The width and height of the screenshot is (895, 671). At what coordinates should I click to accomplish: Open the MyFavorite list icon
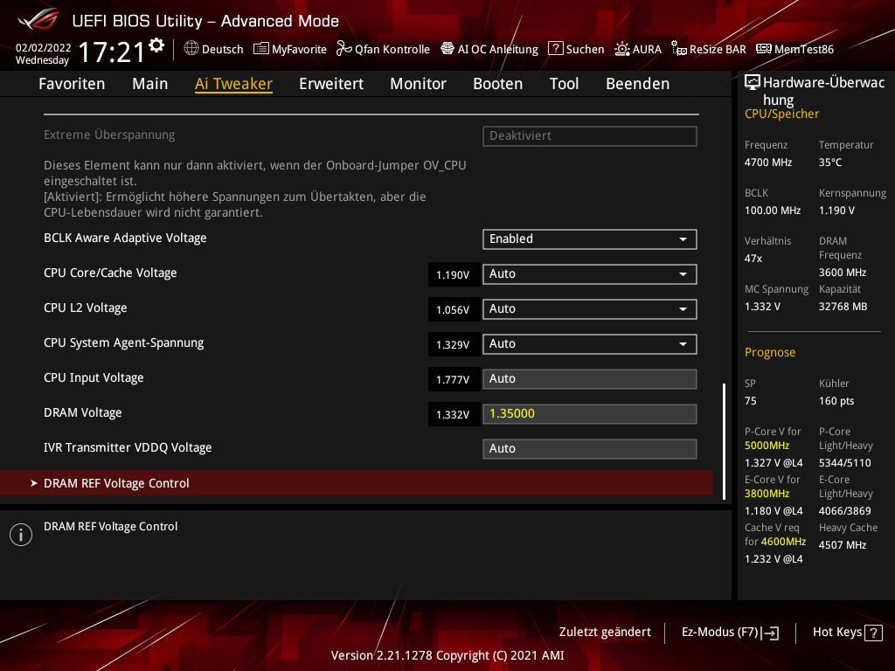(260, 49)
